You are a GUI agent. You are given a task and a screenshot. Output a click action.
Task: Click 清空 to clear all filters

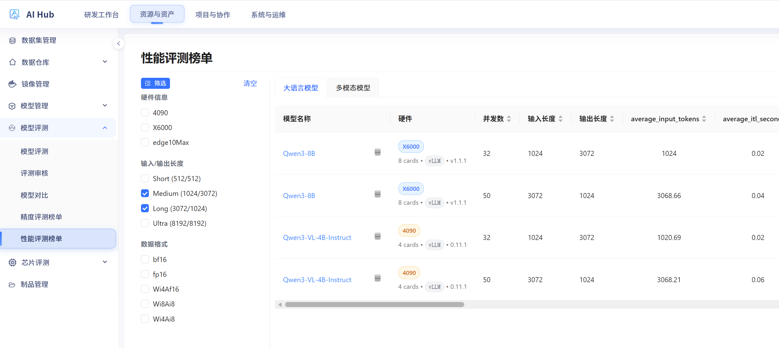click(x=250, y=83)
